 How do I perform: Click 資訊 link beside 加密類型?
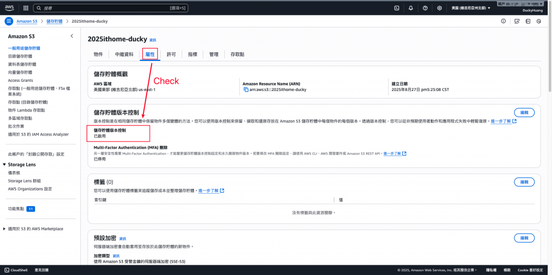tap(116, 256)
